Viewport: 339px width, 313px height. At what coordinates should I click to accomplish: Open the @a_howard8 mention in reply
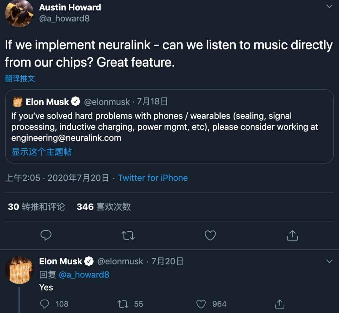pos(84,275)
